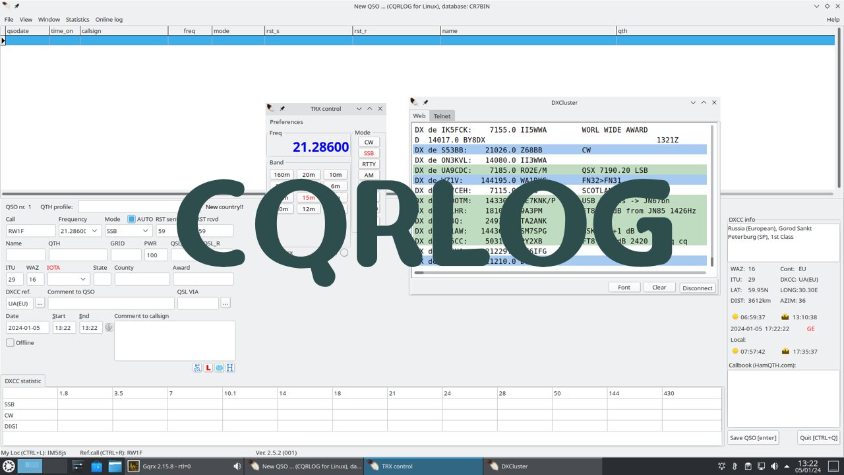Open the Window menu
The width and height of the screenshot is (844, 475).
click(49, 20)
